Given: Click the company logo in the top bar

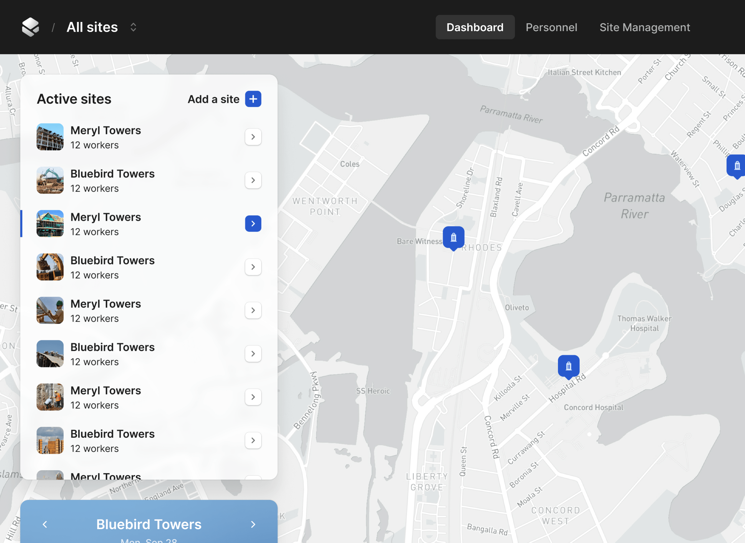Looking at the screenshot, I should (x=30, y=27).
